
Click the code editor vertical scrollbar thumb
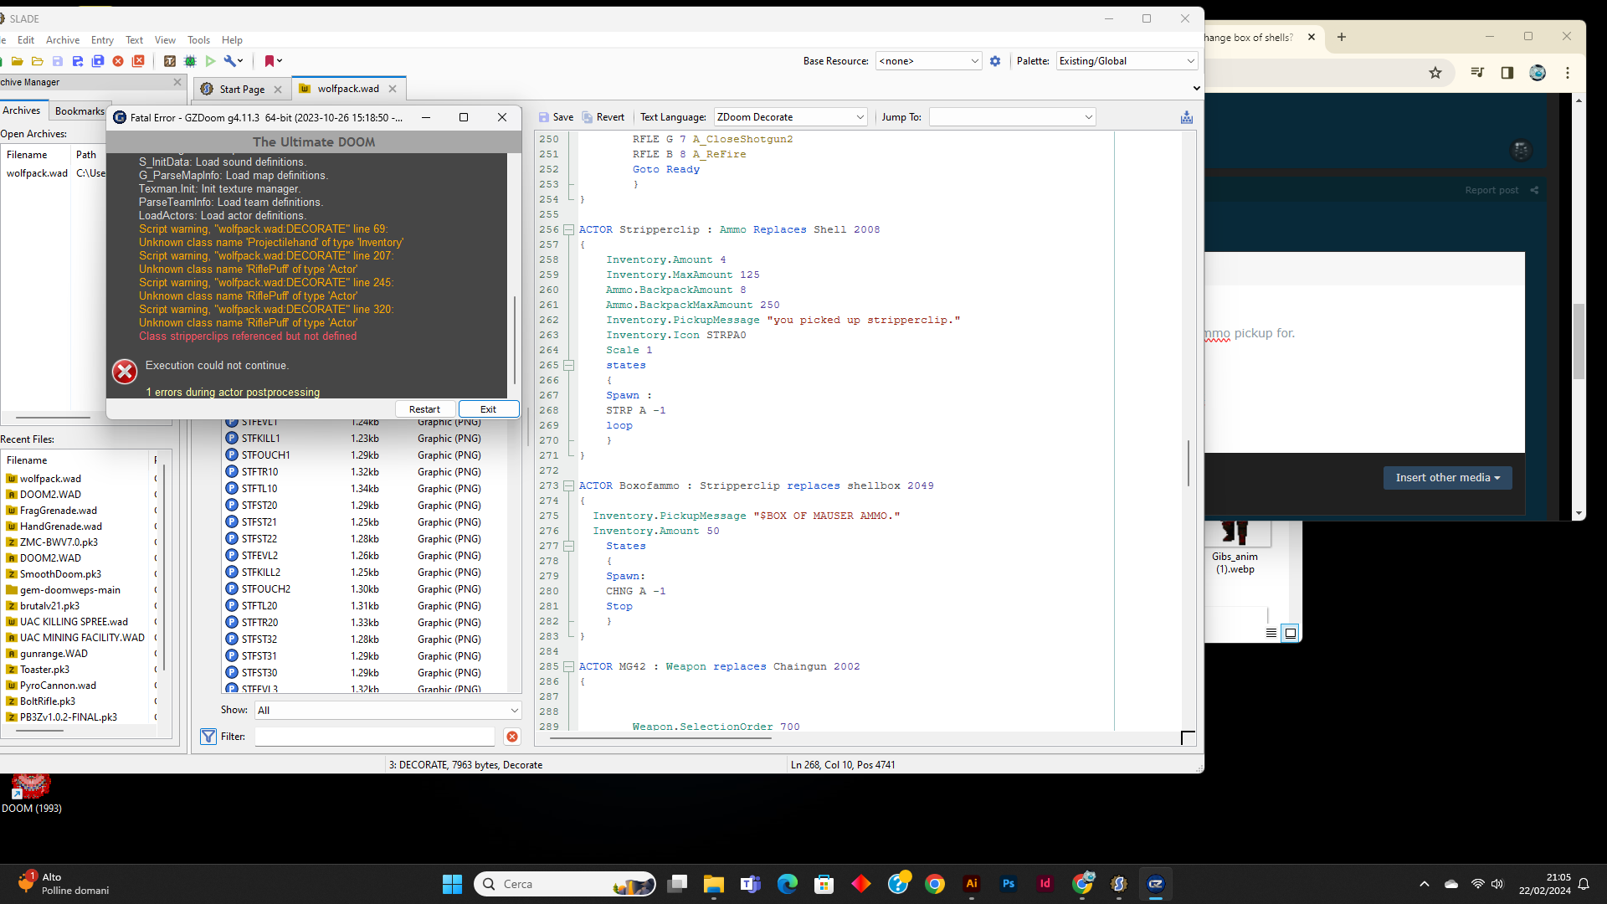point(1188,462)
